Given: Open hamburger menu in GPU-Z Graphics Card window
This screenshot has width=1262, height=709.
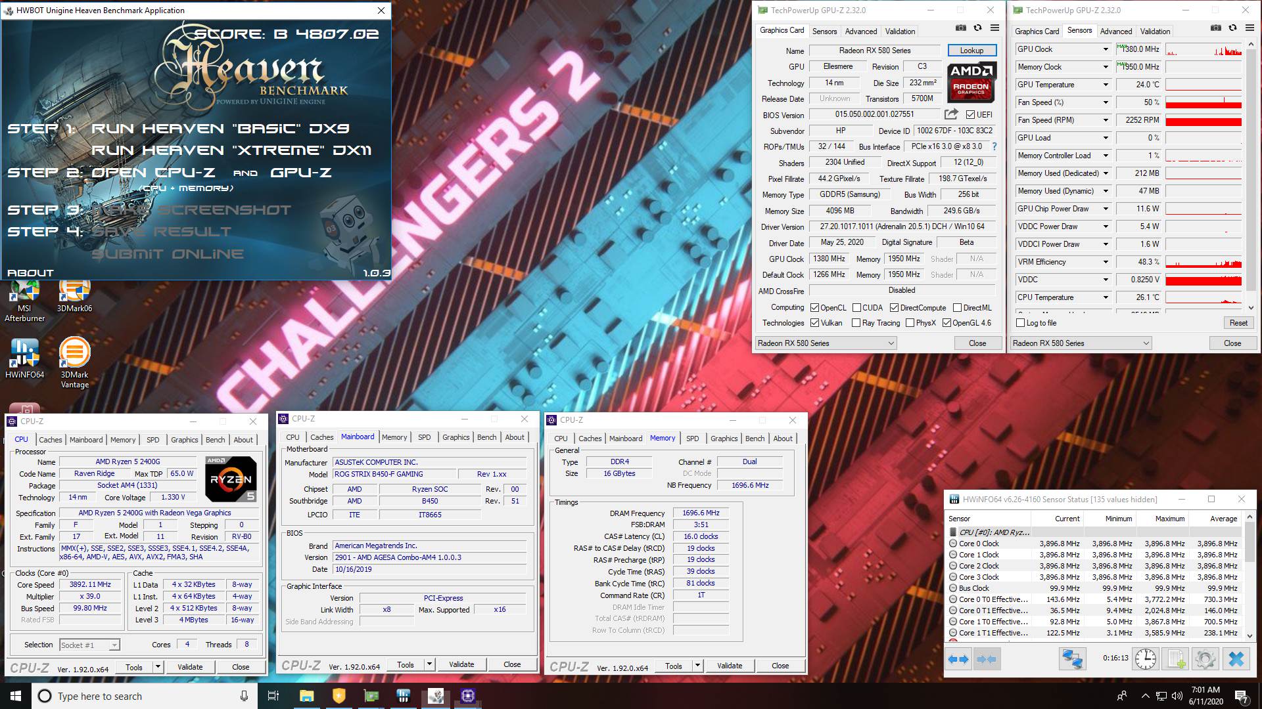Looking at the screenshot, I should [x=994, y=28].
